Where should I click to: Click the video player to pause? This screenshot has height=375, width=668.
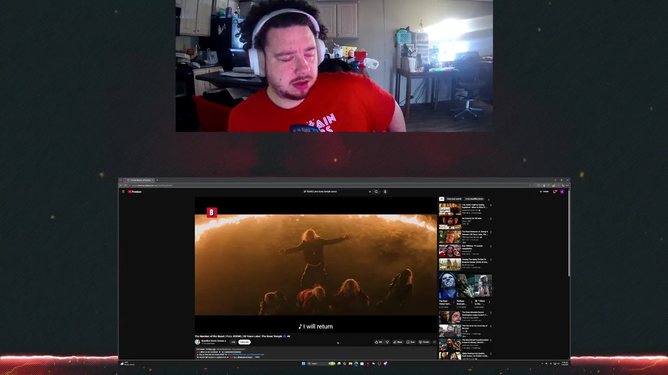coord(315,265)
